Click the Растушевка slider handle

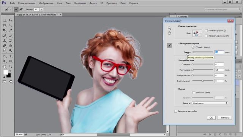(193, 70)
